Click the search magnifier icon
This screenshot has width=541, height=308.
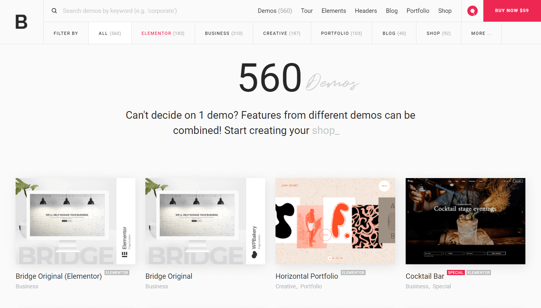[54, 11]
